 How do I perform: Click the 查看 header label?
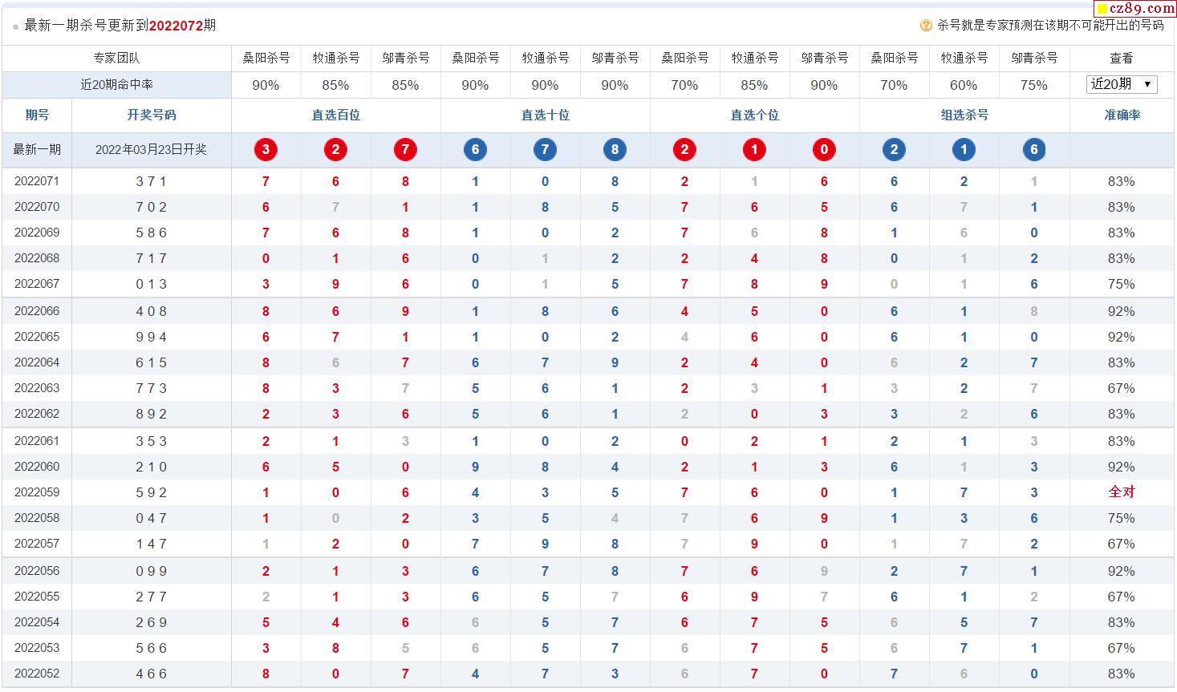(1122, 59)
